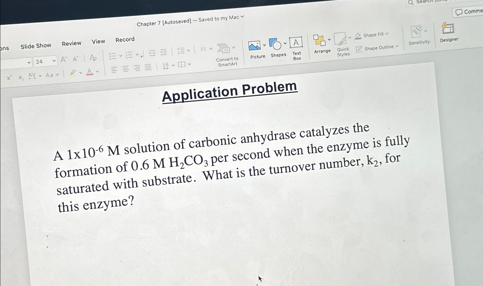Open the Designer pane
This screenshot has height=286, width=483.
[x=449, y=32]
